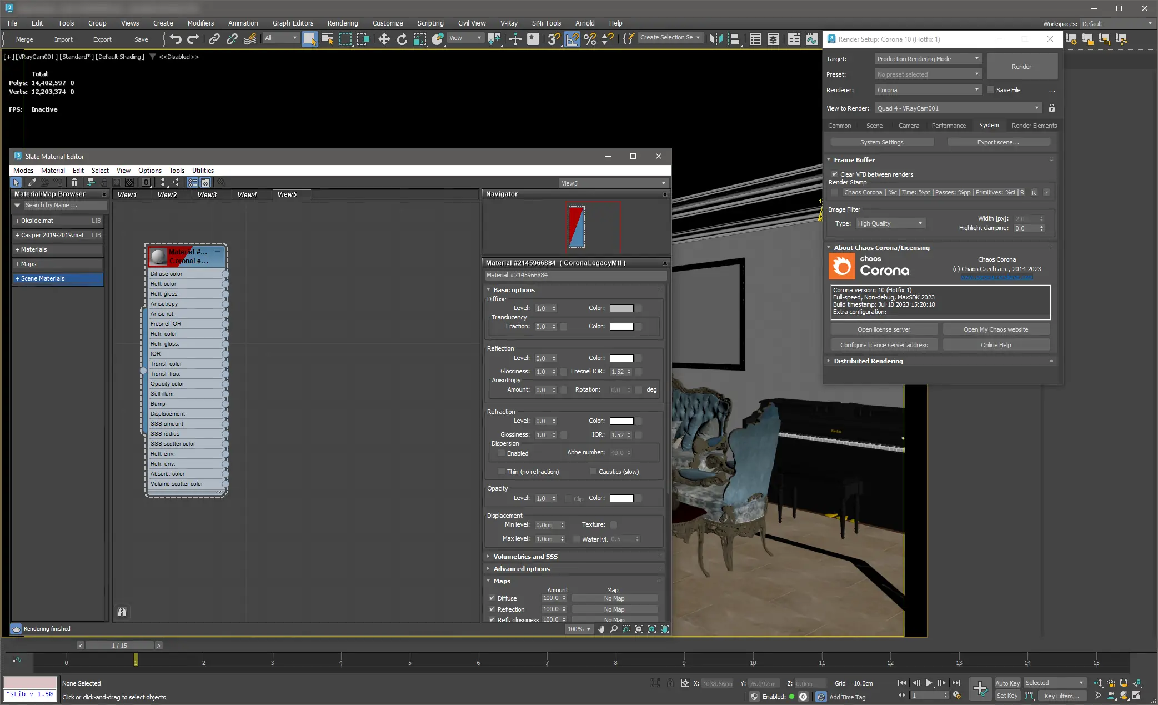The height and width of the screenshot is (705, 1158).
Task: Select the Rotate transform tool
Action: [x=402, y=39]
